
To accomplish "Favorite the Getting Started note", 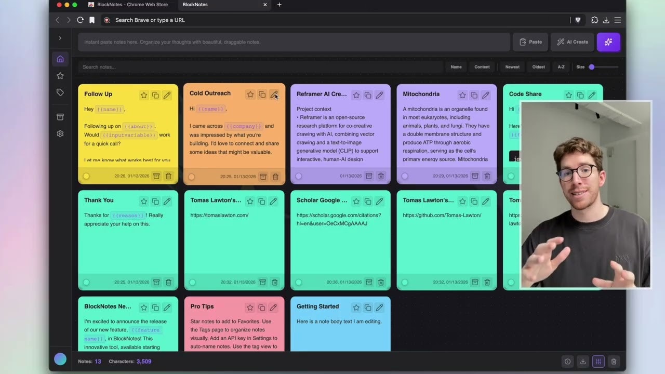I will pyautogui.click(x=356, y=308).
